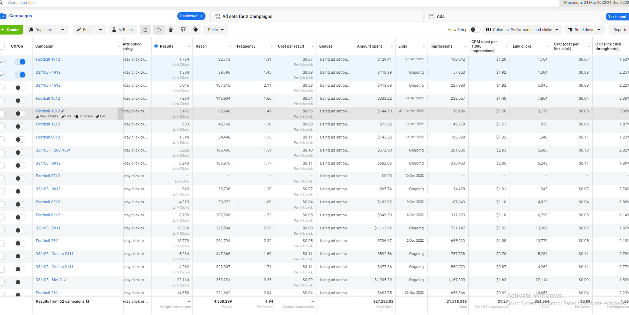Open the Rules dropdown

[x=215, y=30]
